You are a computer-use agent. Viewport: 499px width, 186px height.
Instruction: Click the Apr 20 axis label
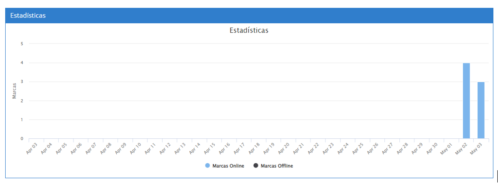point(284,148)
